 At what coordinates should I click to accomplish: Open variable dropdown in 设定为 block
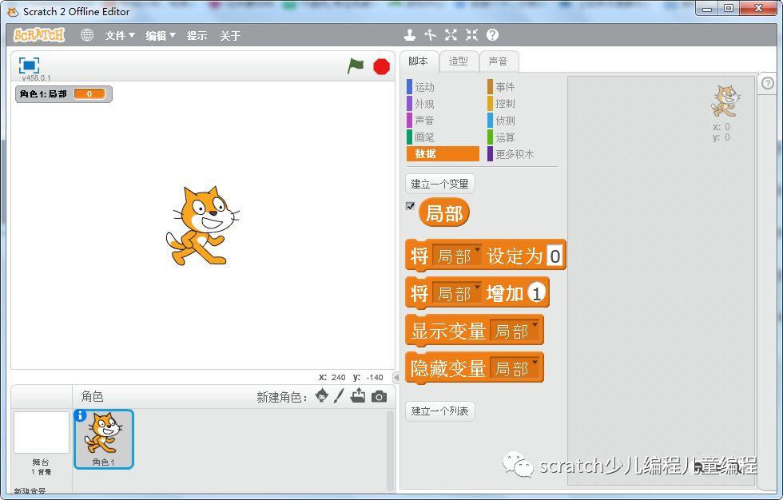point(456,256)
